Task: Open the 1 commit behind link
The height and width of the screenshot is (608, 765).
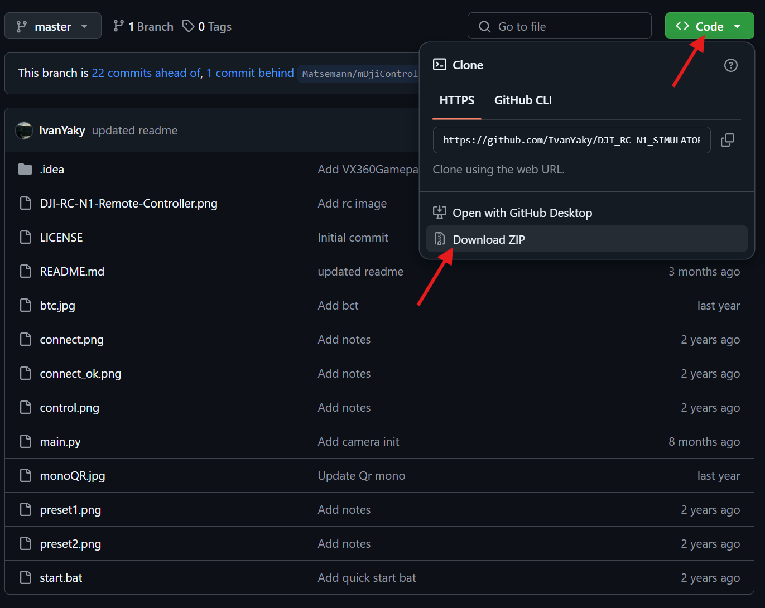Action: click(x=250, y=73)
